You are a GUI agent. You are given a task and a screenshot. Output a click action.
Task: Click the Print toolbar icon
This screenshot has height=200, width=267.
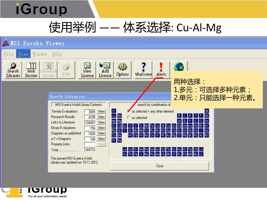pyautogui.click(x=66, y=70)
